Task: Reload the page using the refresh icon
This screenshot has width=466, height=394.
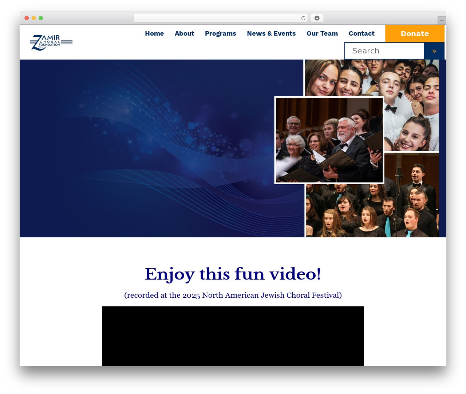Action: (x=303, y=18)
